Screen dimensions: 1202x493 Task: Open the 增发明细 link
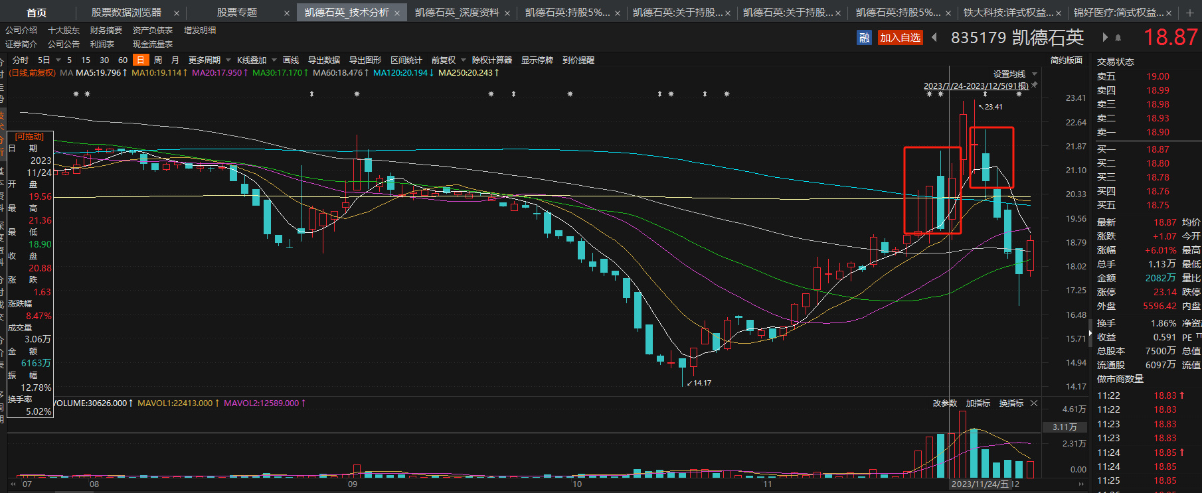click(200, 31)
